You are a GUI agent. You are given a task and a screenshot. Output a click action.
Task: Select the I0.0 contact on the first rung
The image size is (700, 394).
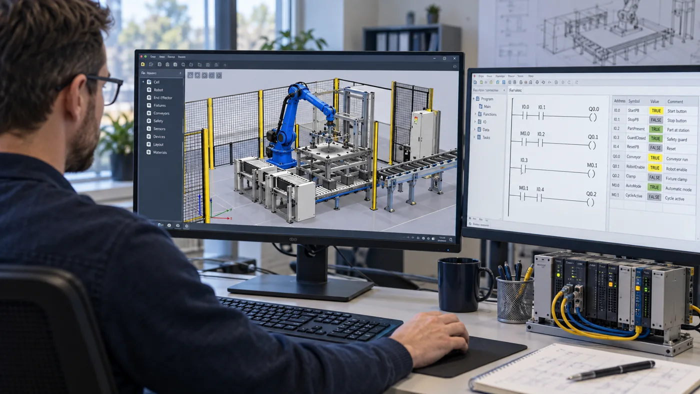tap(525, 116)
